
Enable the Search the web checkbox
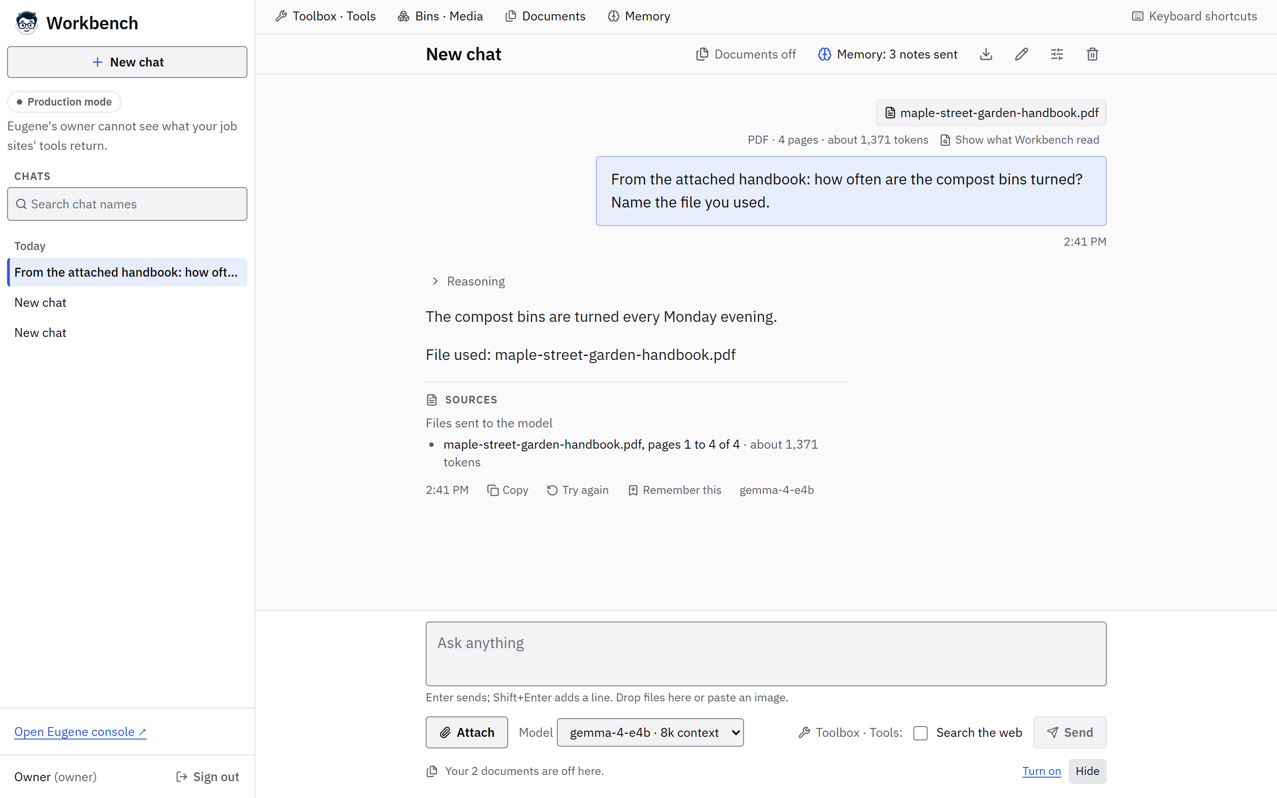[x=921, y=732]
